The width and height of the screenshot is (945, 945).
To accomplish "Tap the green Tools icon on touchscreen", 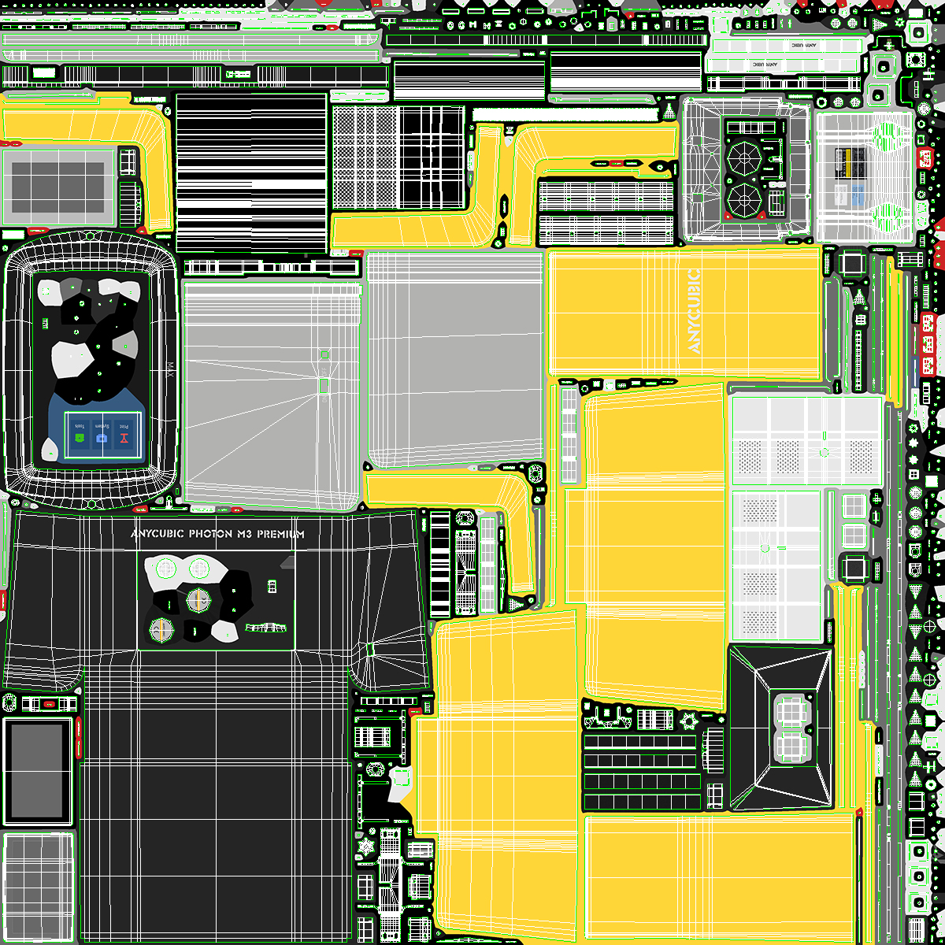I will tap(80, 438).
